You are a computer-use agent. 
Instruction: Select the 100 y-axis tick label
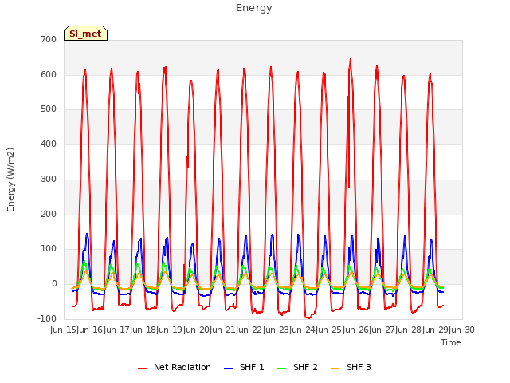(x=49, y=249)
